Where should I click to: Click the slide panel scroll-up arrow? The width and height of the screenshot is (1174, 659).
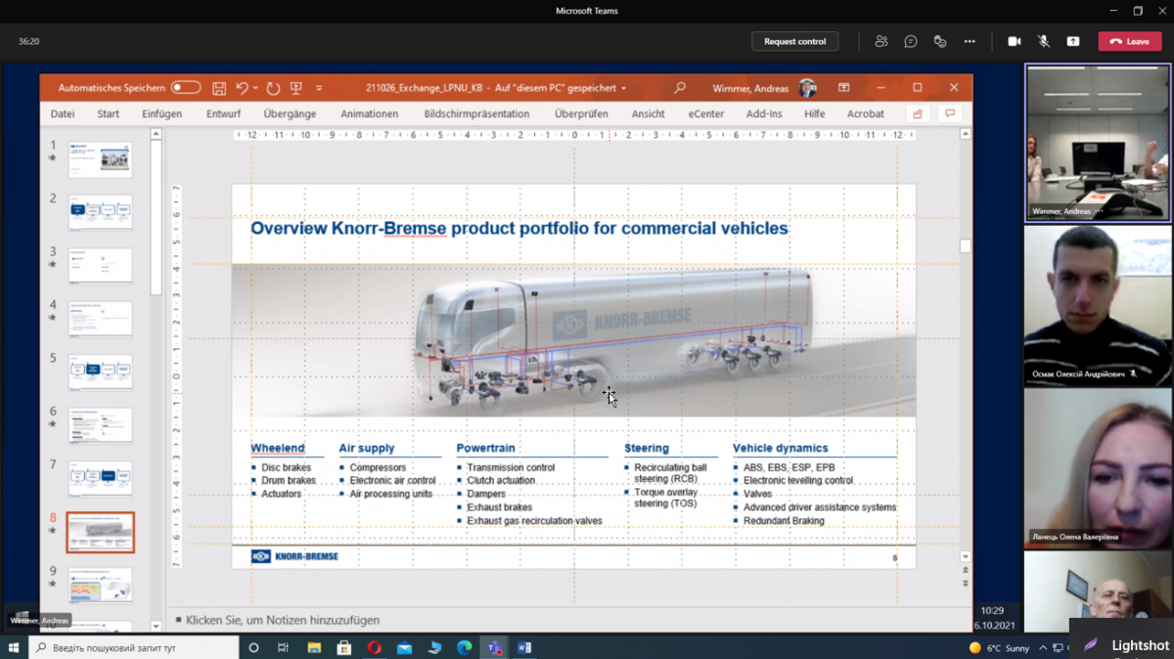coord(157,135)
